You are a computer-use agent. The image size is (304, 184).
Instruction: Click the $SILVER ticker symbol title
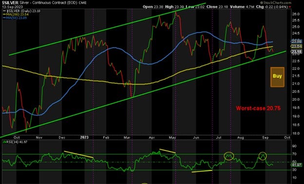click(10, 3)
